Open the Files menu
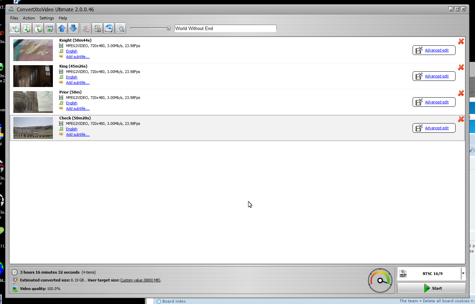This screenshot has height=304, width=475. tap(14, 18)
